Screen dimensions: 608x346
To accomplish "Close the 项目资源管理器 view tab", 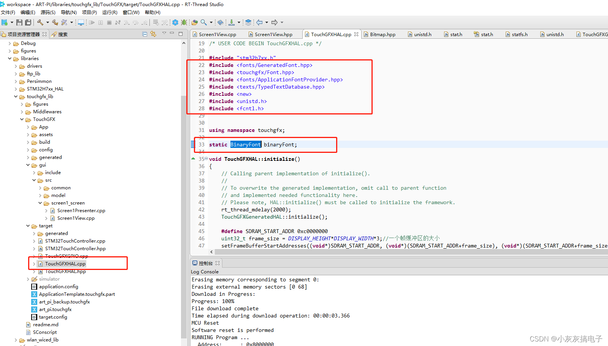I will (44, 34).
